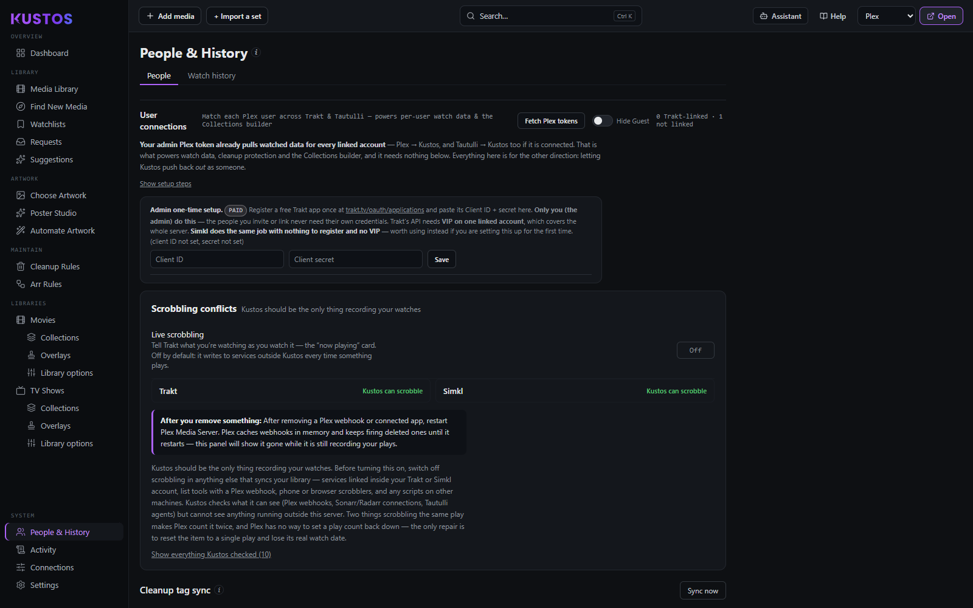This screenshot has width=973, height=608.
Task: Click the Add media button
Action: (x=170, y=16)
